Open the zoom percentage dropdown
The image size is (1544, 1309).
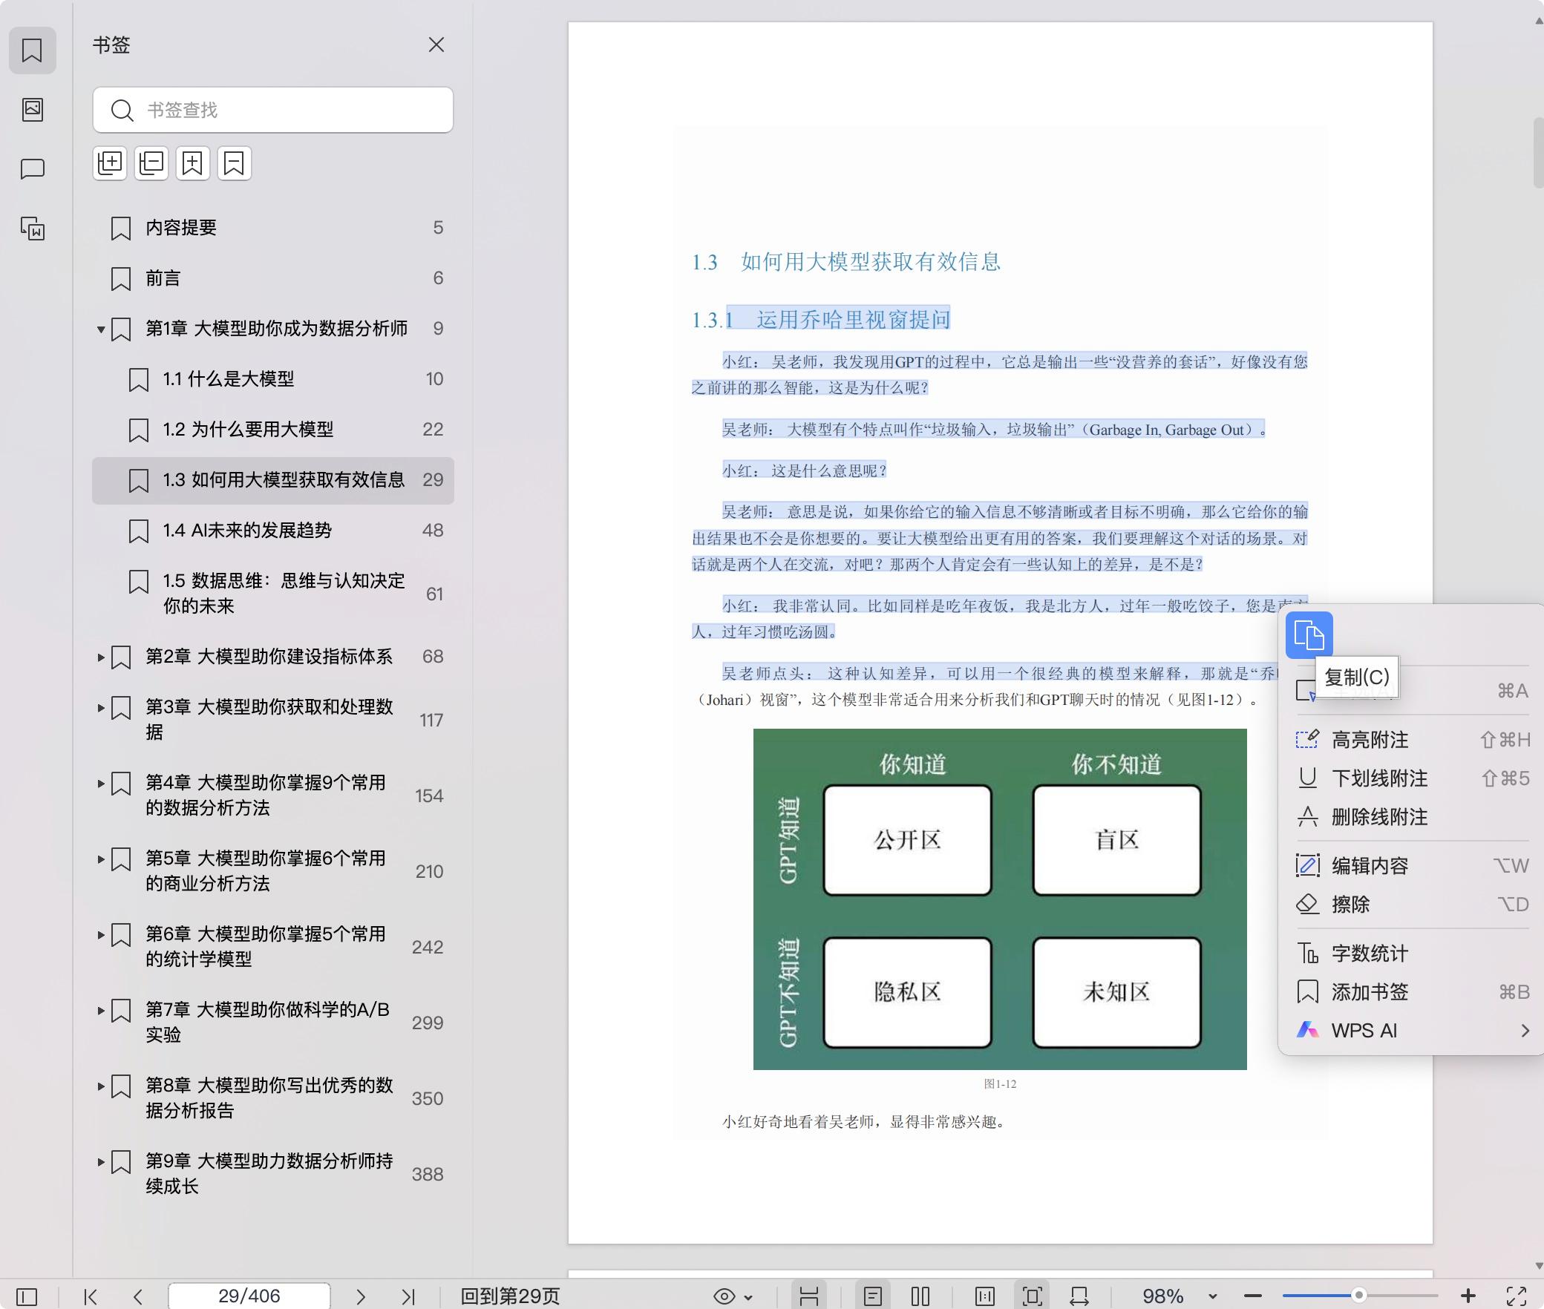[1212, 1296]
